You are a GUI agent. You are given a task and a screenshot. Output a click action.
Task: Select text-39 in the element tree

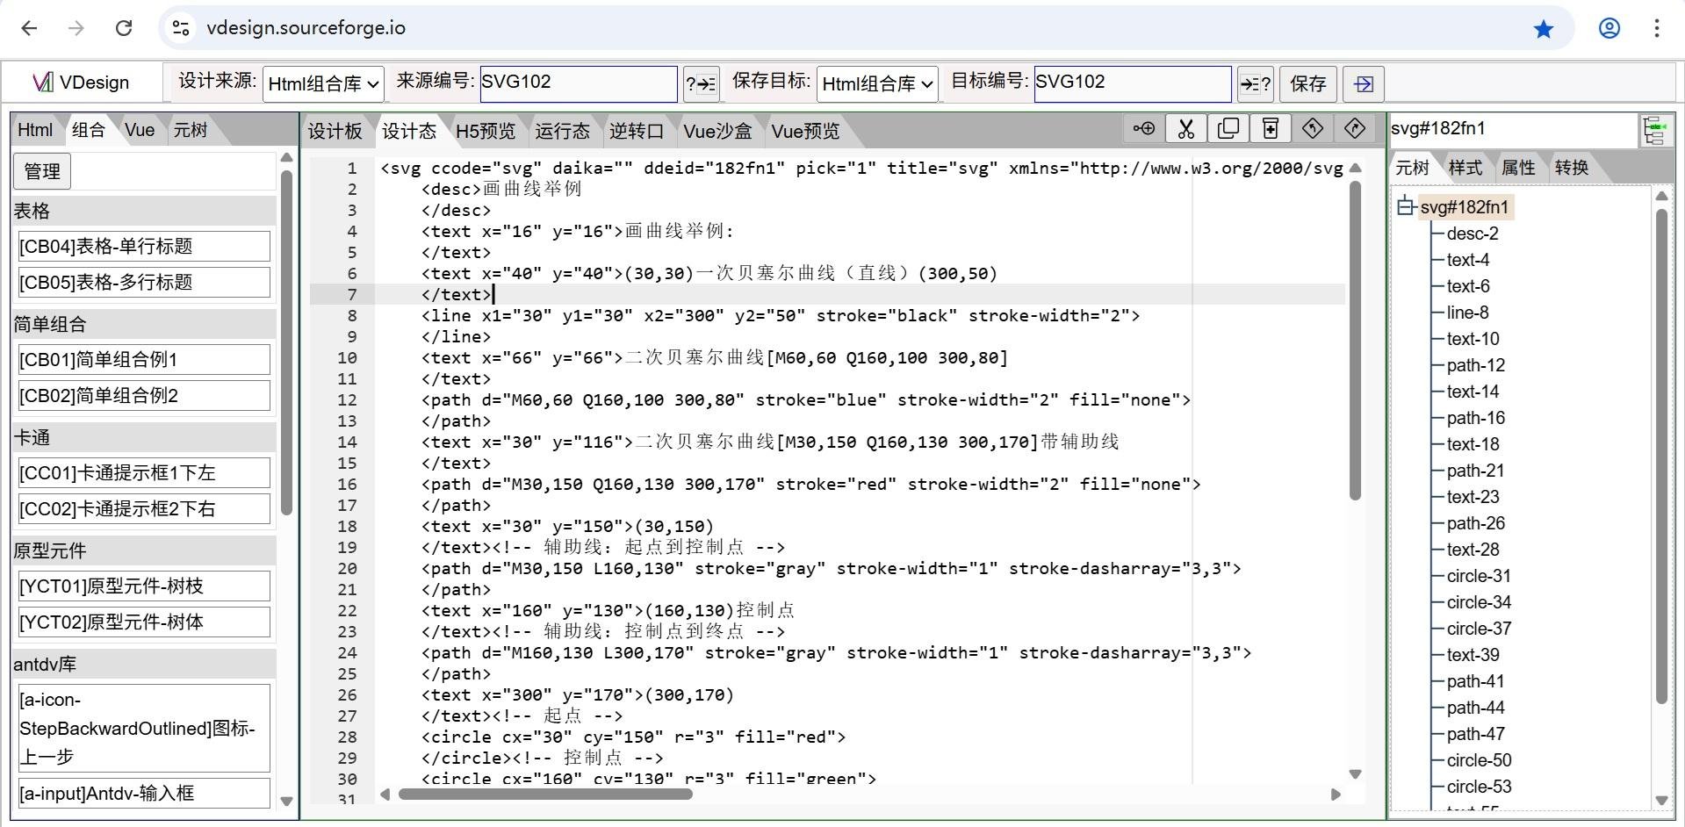click(x=1473, y=655)
